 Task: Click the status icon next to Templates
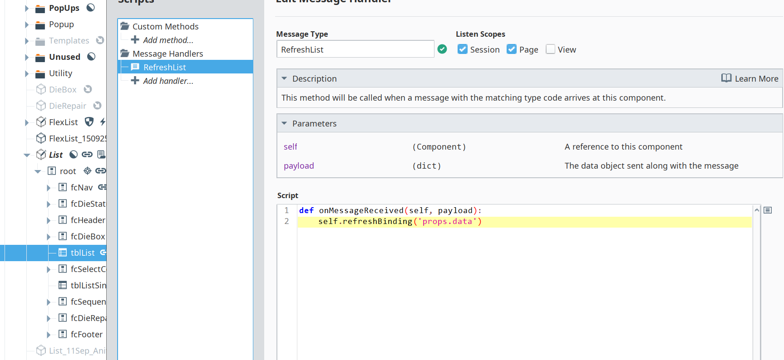click(x=100, y=40)
